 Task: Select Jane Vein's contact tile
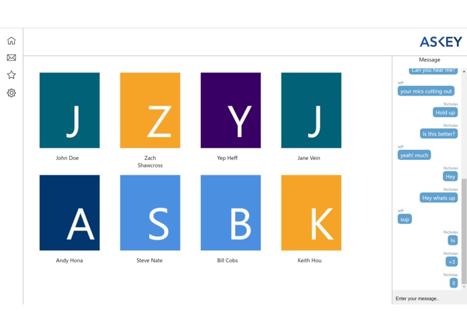click(311, 110)
